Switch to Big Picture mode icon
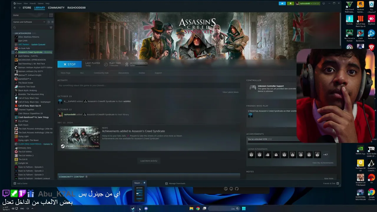This screenshot has height=212, width=377. (324, 4)
